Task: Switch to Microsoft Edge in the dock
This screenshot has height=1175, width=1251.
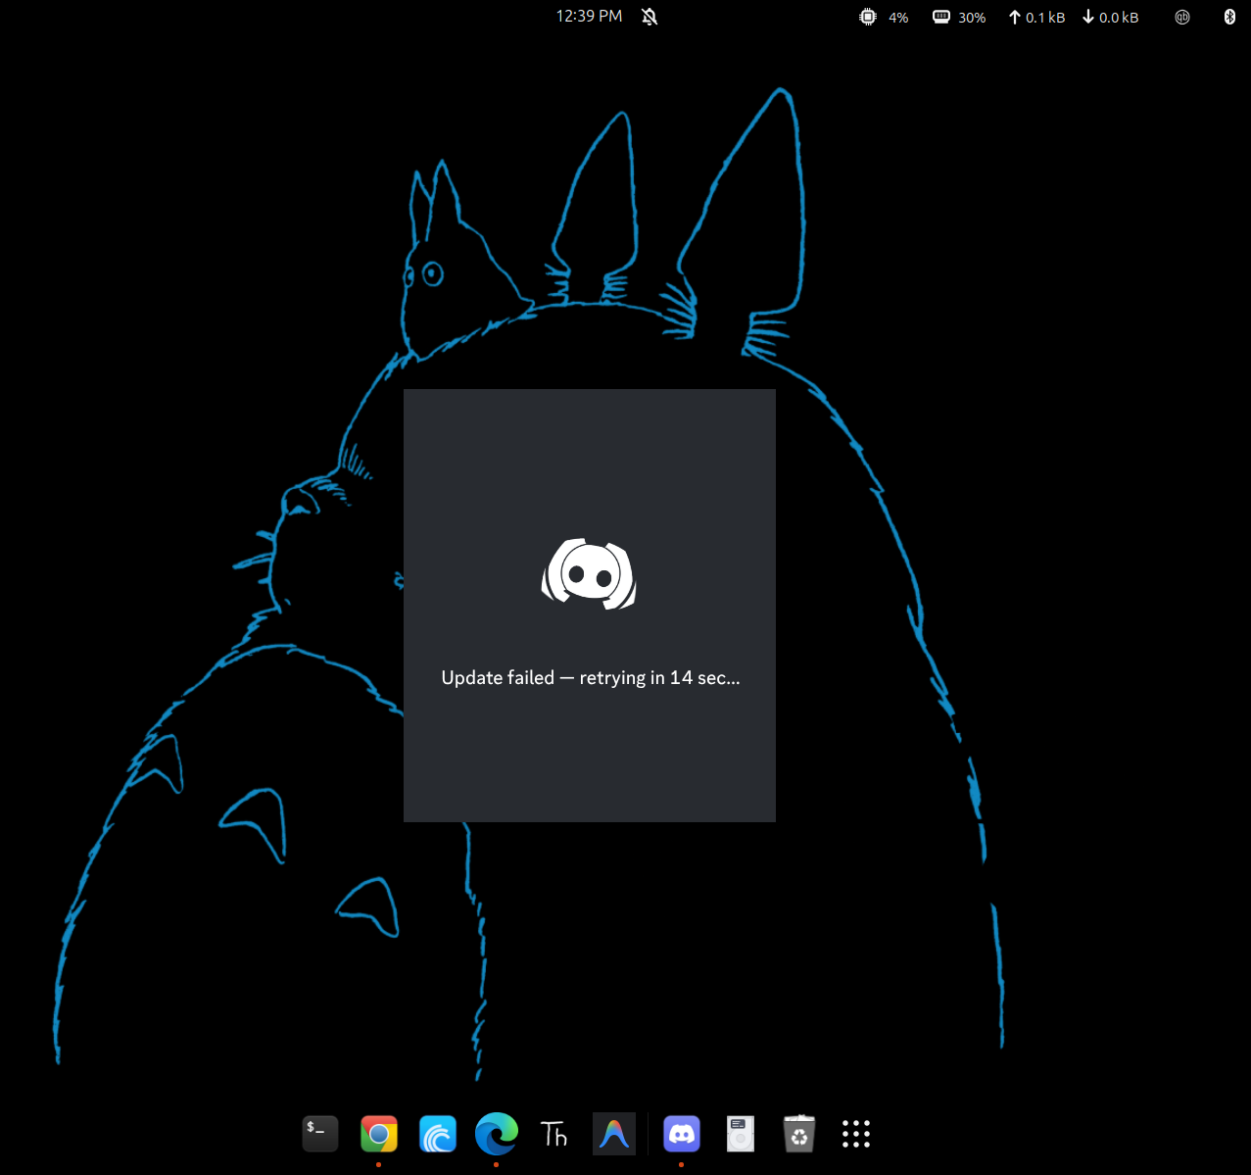Action: pyautogui.click(x=497, y=1134)
